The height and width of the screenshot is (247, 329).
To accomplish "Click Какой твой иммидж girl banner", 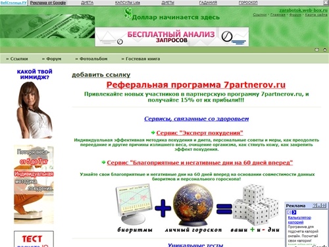I will click(x=34, y=103).
